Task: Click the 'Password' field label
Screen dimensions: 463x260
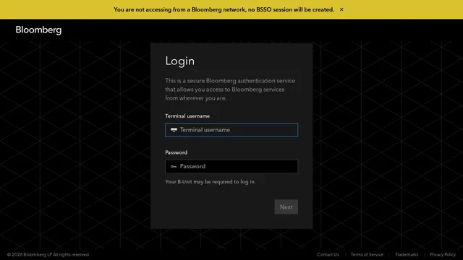Action: point(177,152)
